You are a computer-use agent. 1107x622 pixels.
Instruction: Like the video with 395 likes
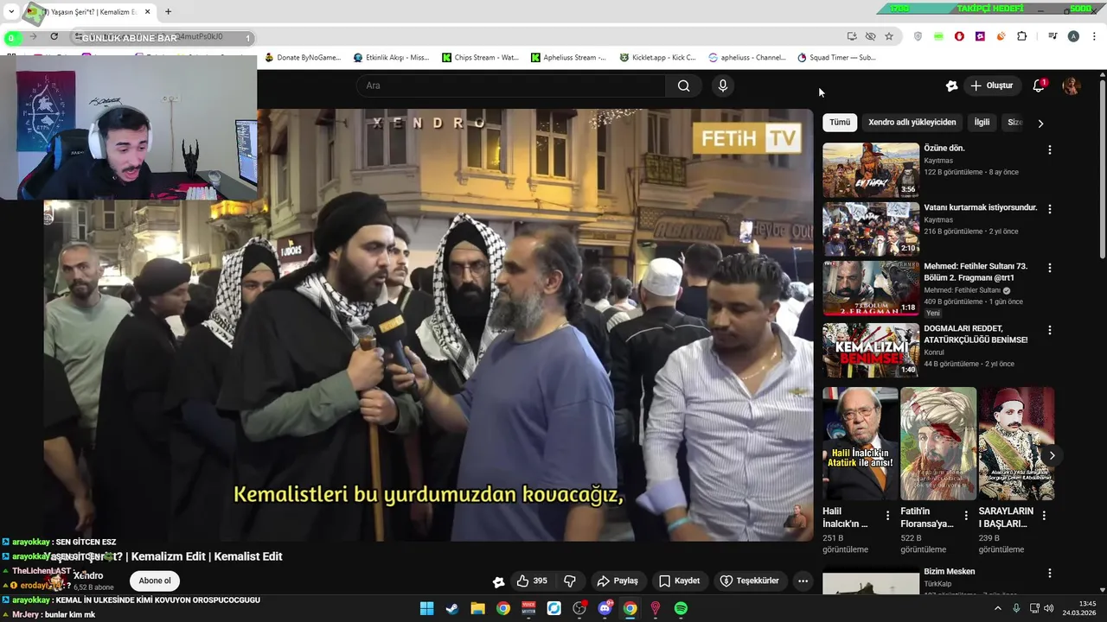531,581
